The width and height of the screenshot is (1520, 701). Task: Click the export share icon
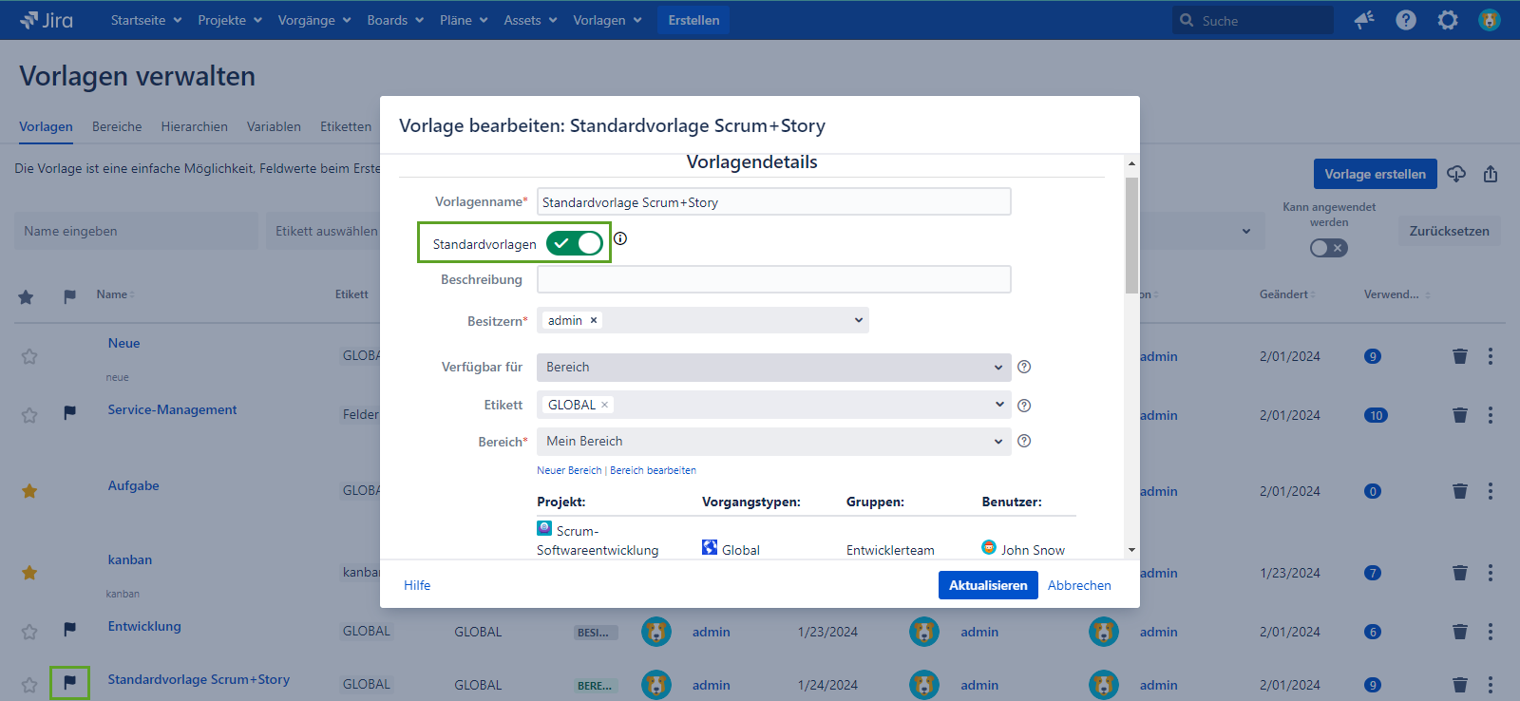(1491, 174)
